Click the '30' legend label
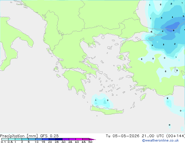The width and height of the screenshot is (185, 143). point(63,142)
